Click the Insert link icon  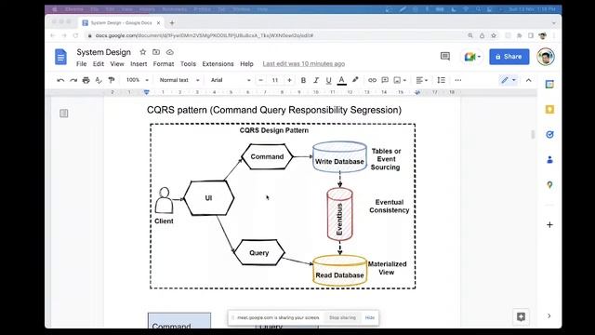click(372, 80)
